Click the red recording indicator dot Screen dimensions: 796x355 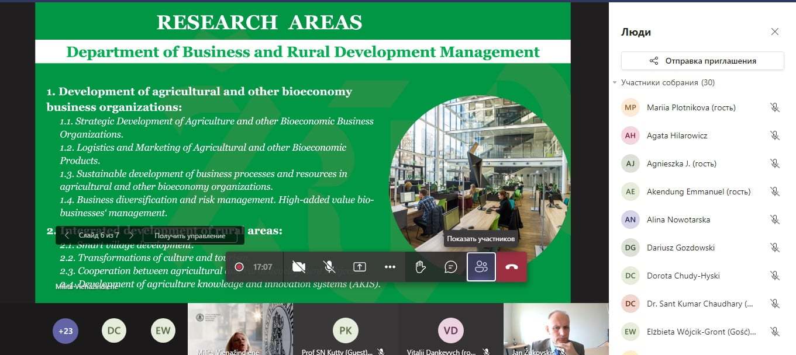click(x=239, y=267)
